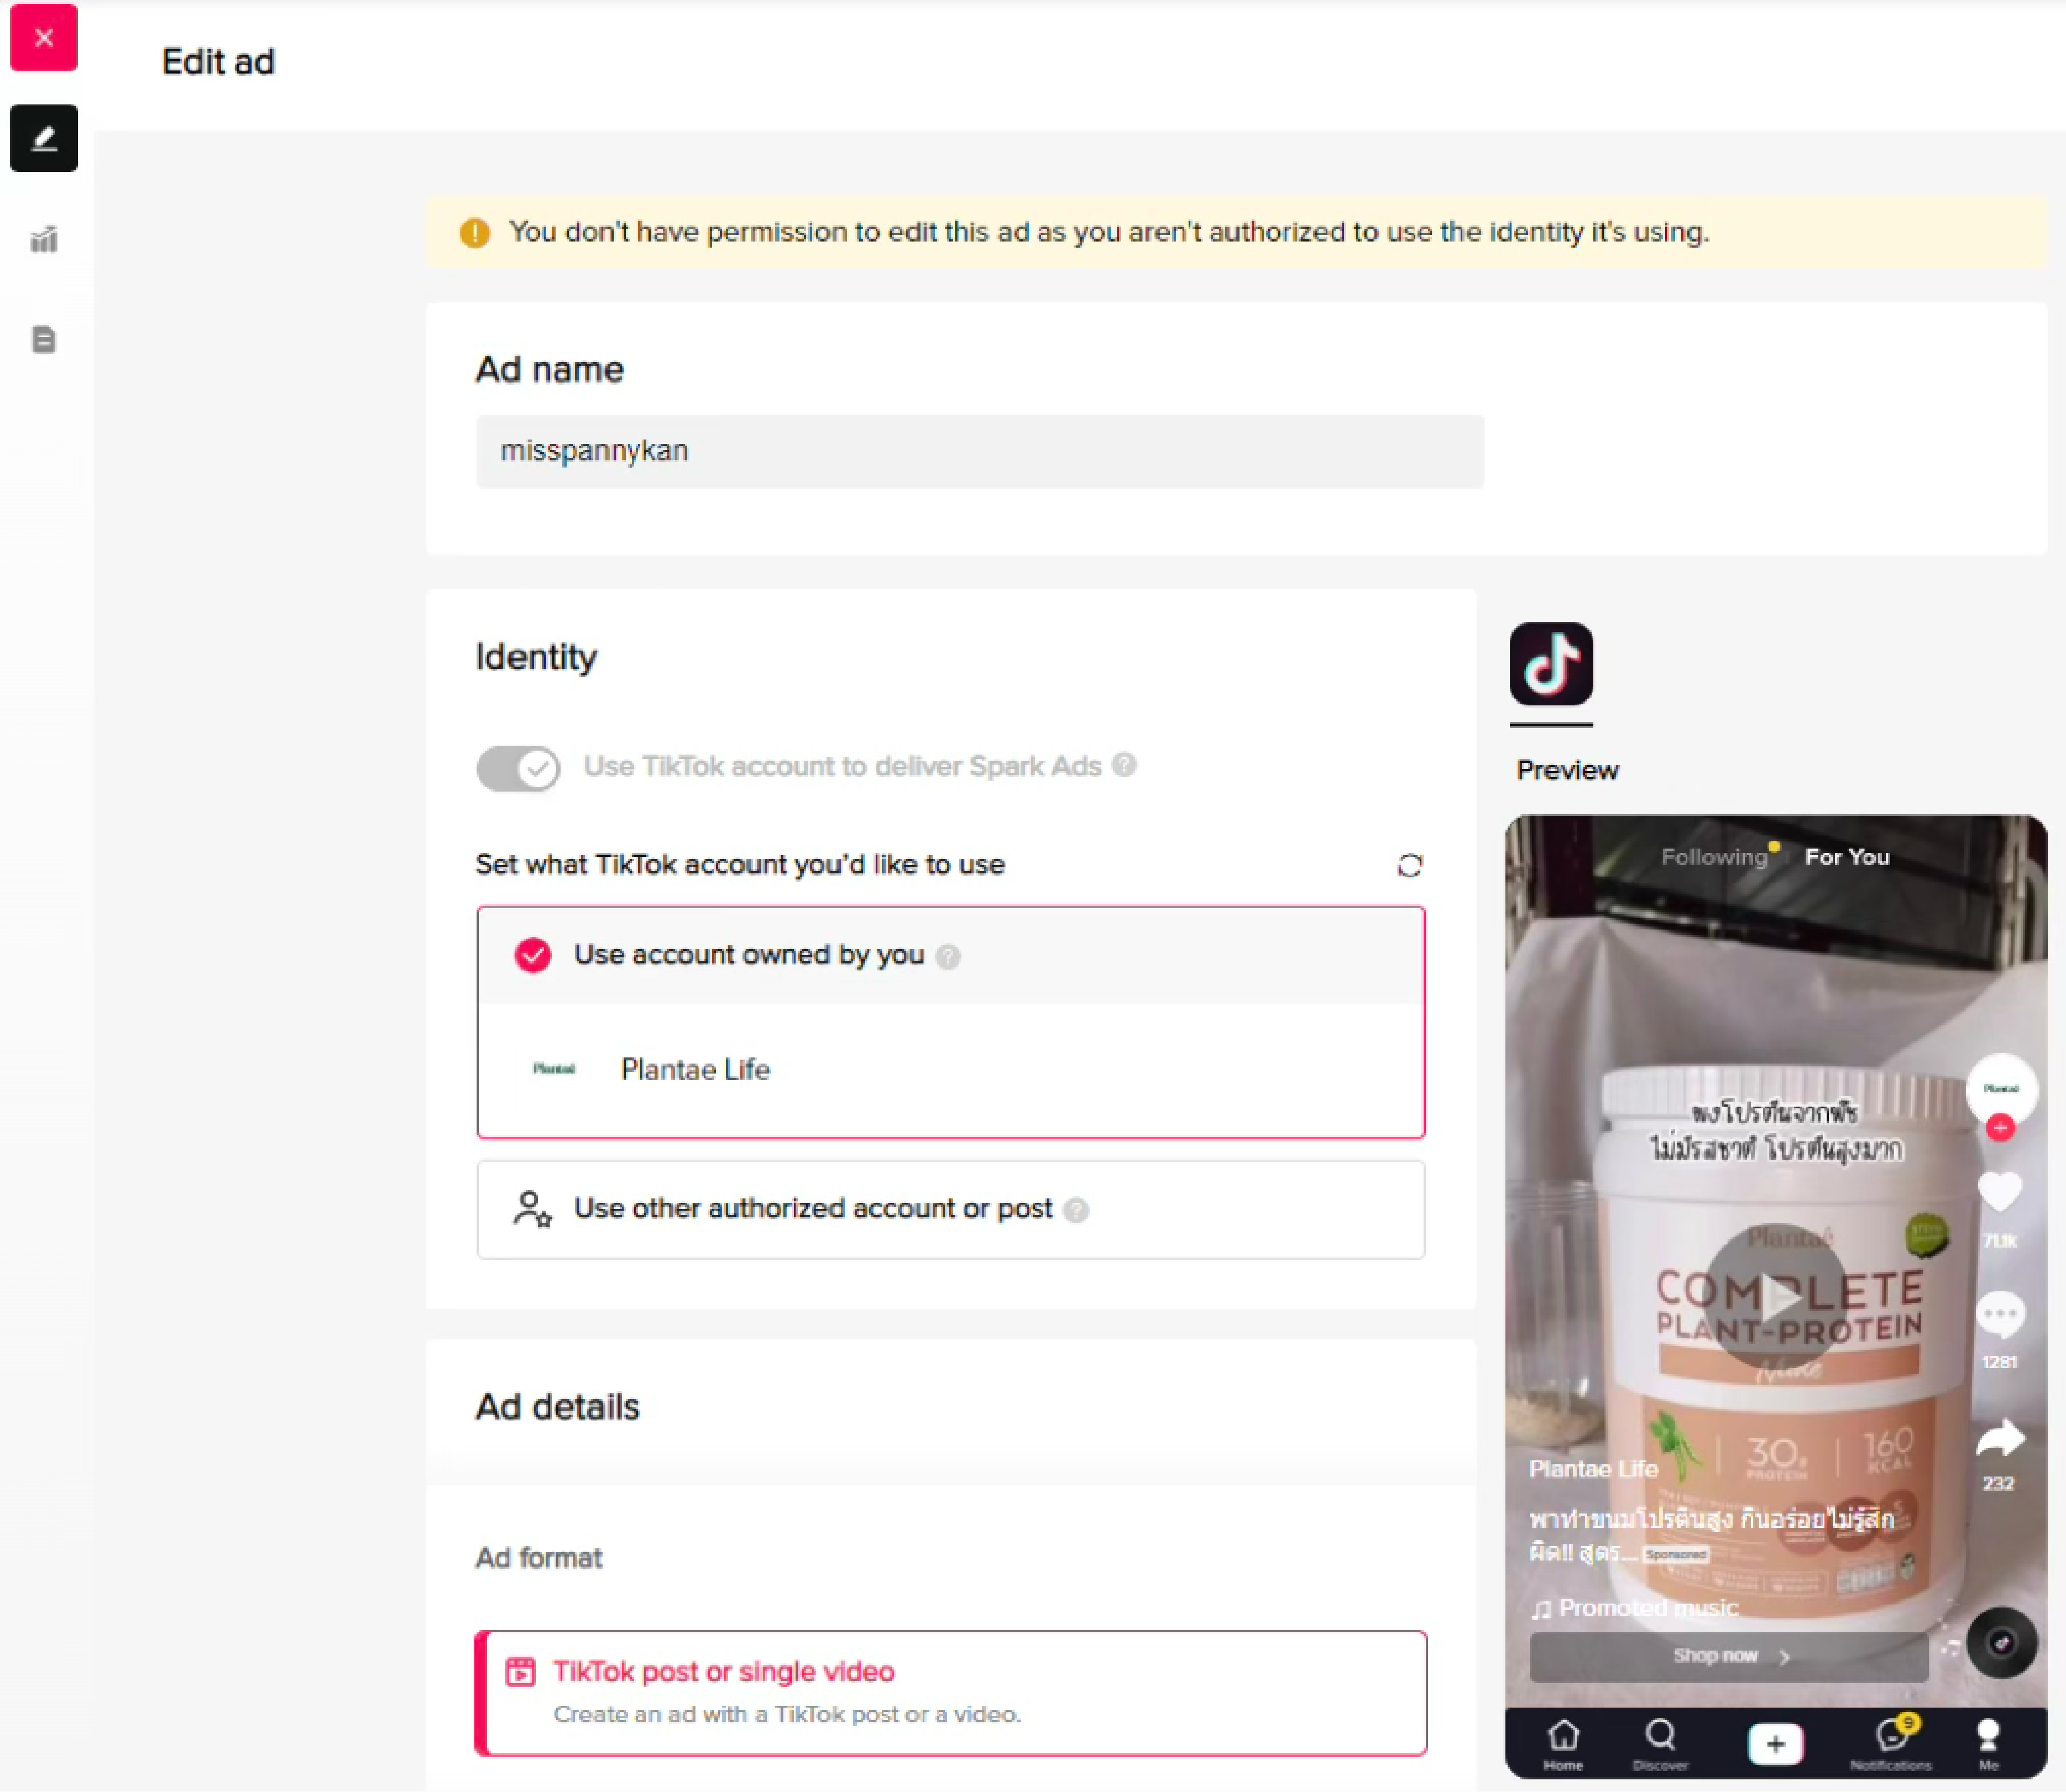
Task: Click the spinning music disc in preview
Action: (x=2001, y=1643)
